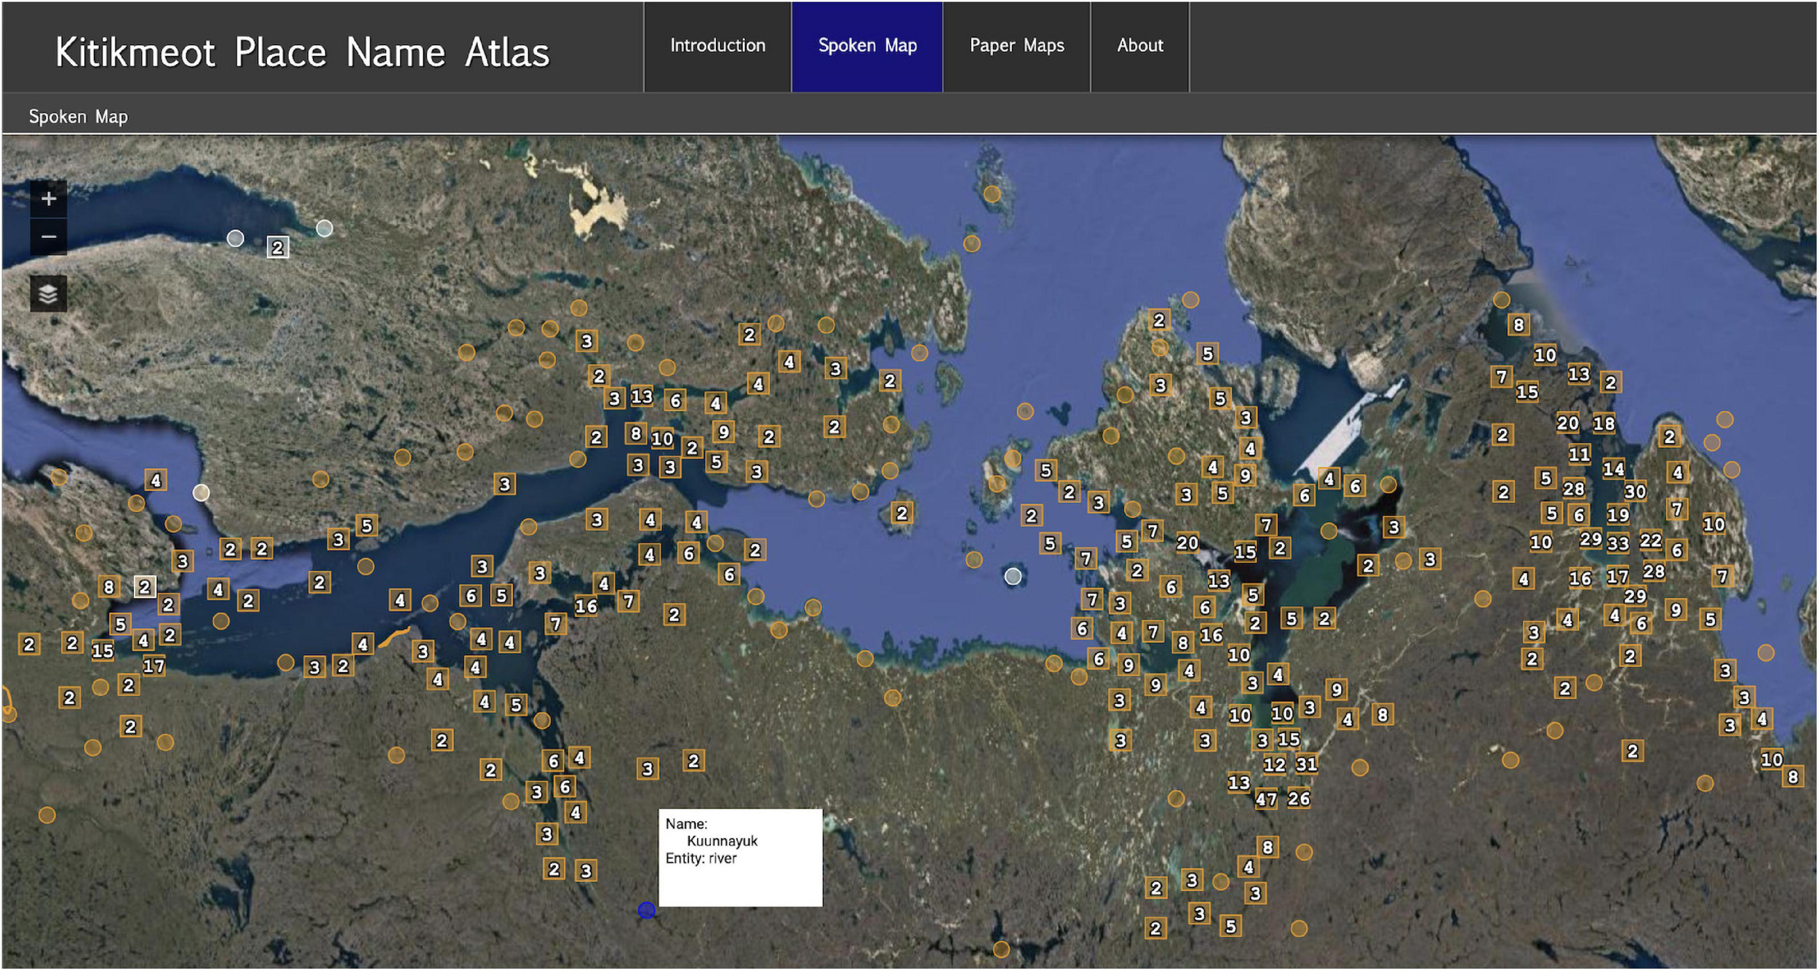Open the map layers switcher

(48, 294)
